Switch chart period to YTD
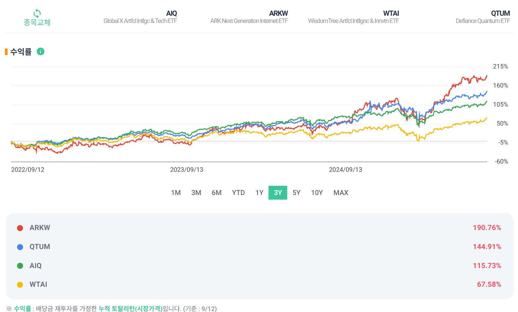518x312 pixels. (238, 193)
